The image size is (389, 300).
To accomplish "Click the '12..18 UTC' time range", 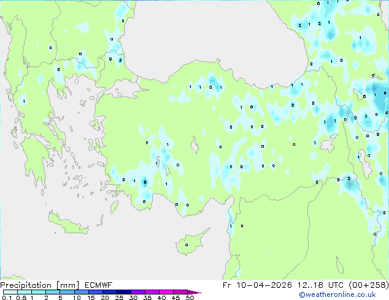I will click(320, 285).
